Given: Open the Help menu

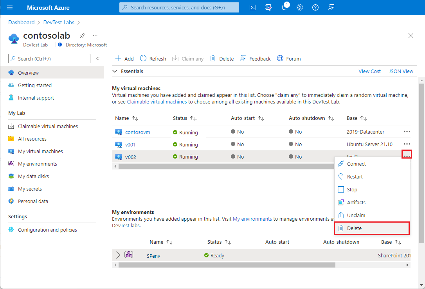Looking at the screenshot, I should (315, 7).
